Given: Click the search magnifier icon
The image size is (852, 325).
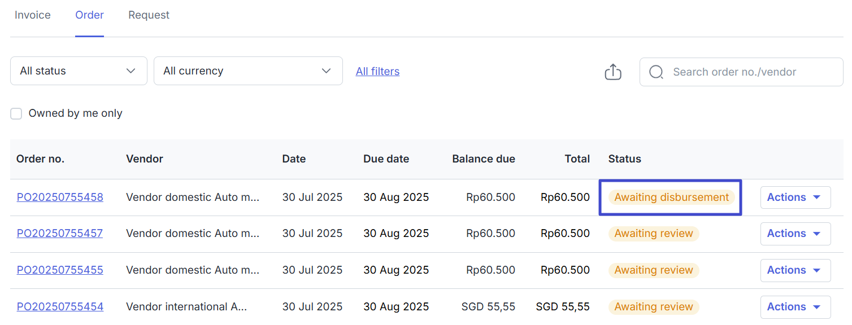Looking at the screenshot, I should click(x=656, y=72).
